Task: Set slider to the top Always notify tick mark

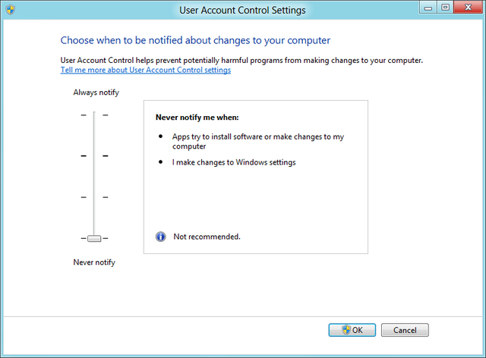Action: pyautogui.click(x=94, y=115)
